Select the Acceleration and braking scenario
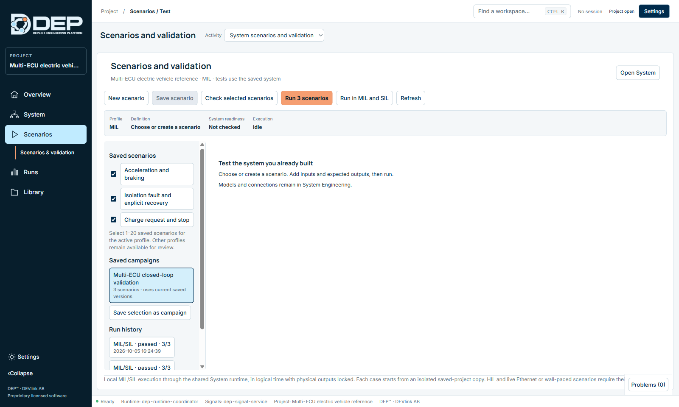The height and width of the screenshot is (407, 679). 157,174
